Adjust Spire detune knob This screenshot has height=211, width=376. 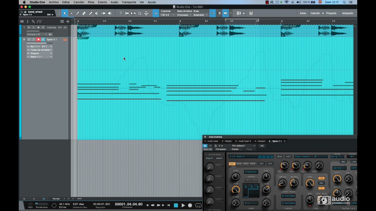click(282, 183)
